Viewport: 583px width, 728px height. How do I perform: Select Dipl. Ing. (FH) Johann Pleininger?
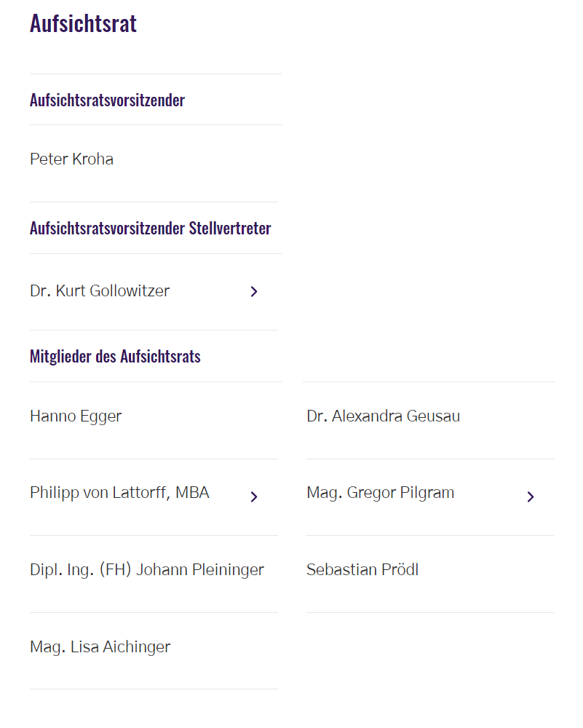point(147,570)
